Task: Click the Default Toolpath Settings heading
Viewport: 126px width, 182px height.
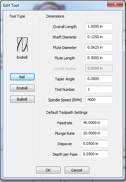Action: pos(67,112)
